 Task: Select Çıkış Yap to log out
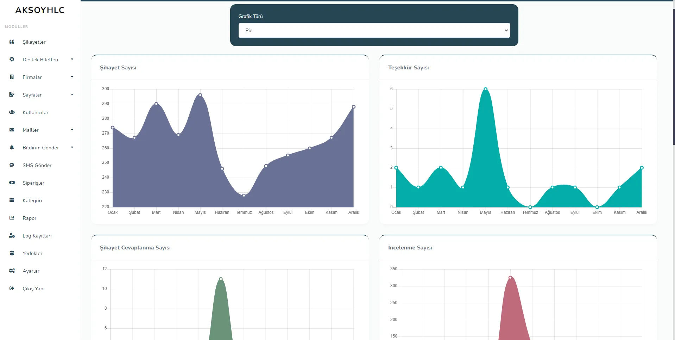click(33, 289)
